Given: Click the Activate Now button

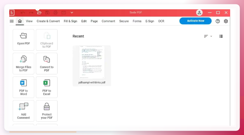Looking at the screenshot, I should [195, 21].
